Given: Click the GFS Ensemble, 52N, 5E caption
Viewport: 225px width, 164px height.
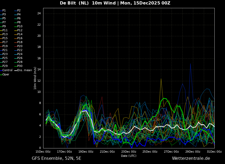Looking at the screenshot, I should (56, 158).
